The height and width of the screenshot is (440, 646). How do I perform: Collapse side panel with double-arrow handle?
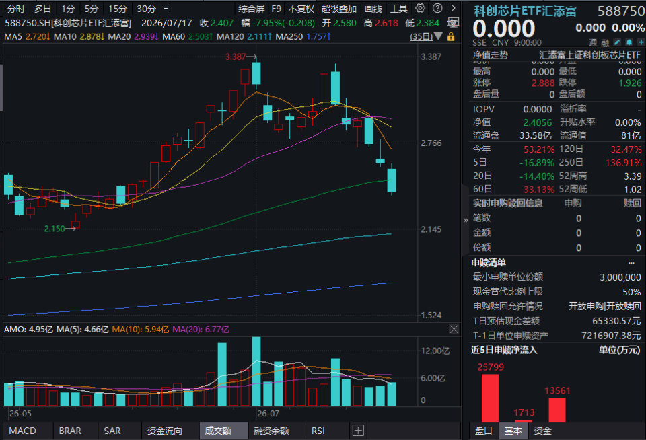pyautogui.click(x=466, y=221)
